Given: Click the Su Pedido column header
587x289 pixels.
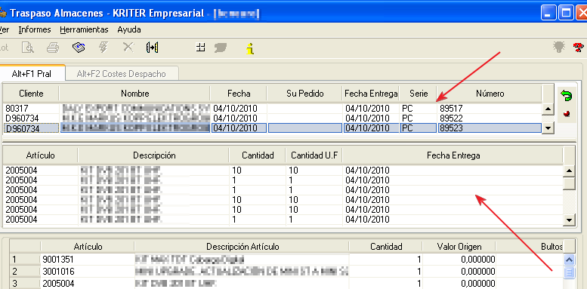Looking at the screenshot, I should point(304,94).
